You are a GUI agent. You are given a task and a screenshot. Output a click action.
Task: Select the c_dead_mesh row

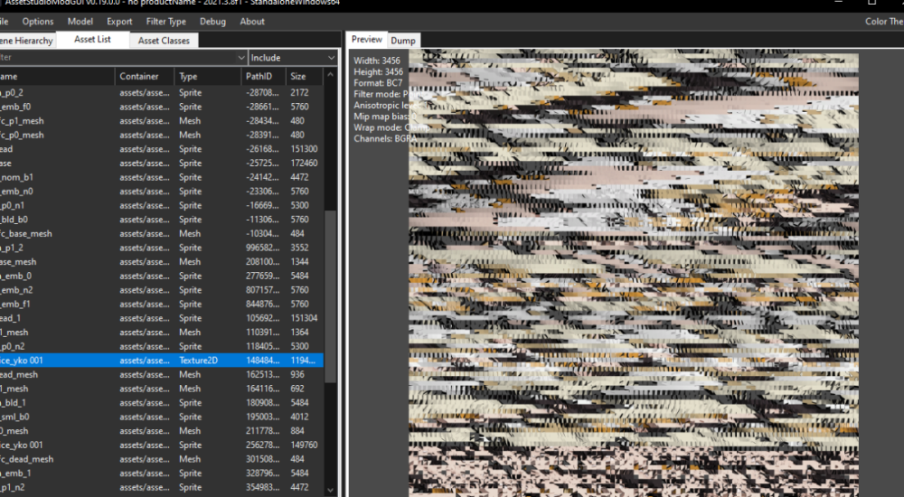click(162, 459)
